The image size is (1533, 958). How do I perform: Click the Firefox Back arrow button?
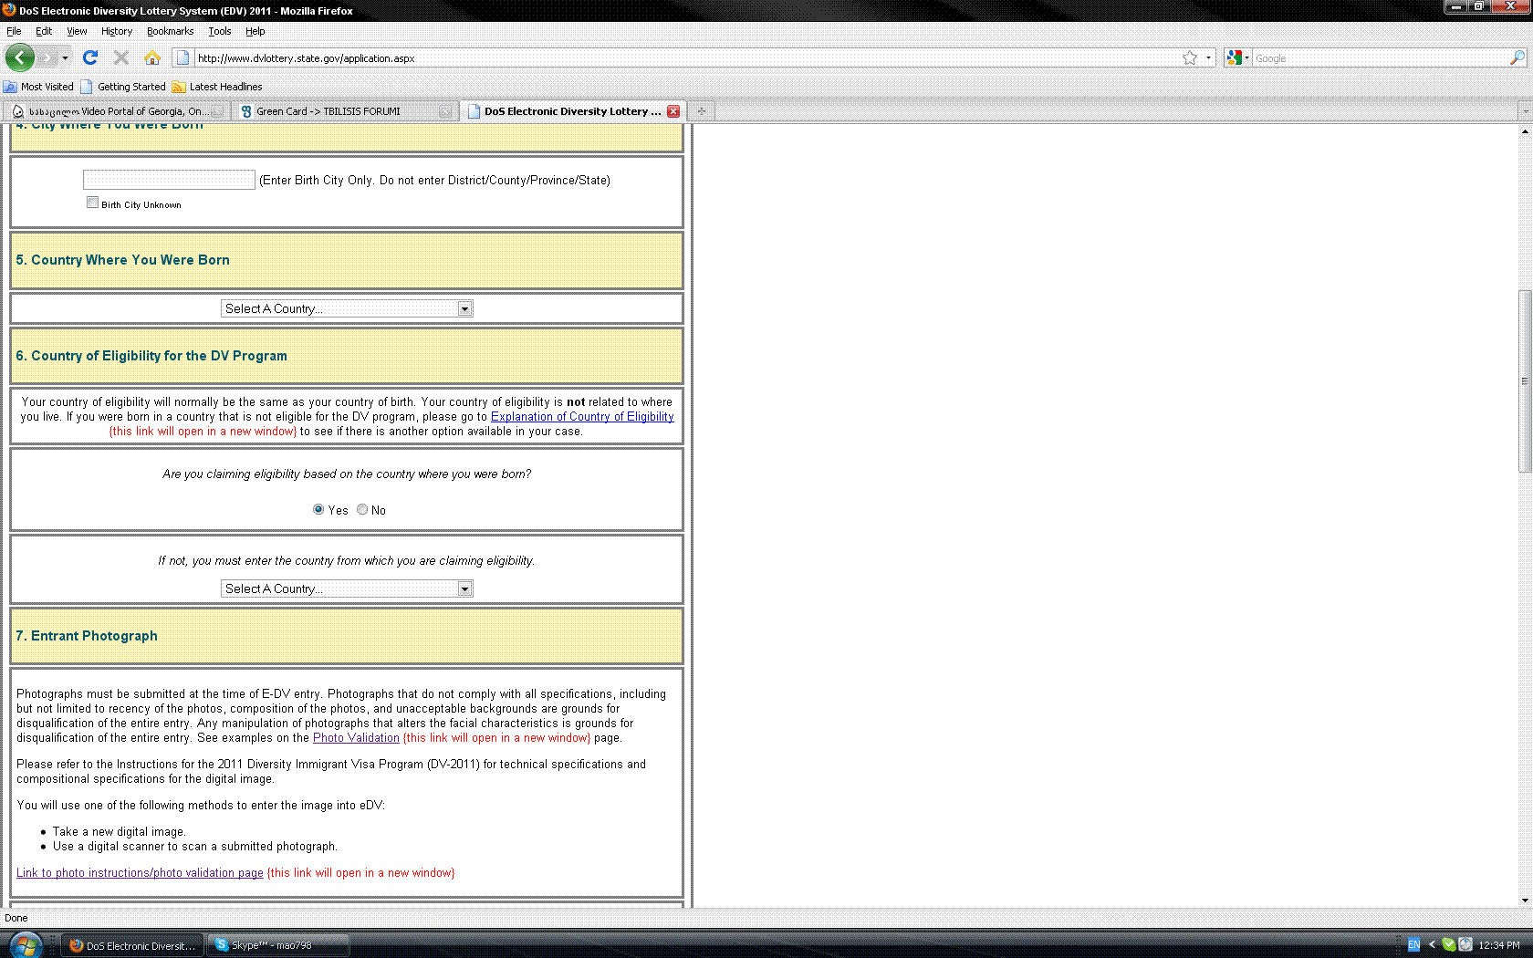[19, 57]
